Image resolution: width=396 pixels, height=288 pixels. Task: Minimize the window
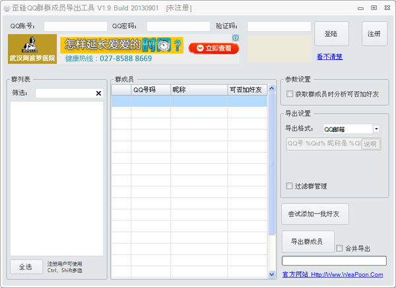[360, 9]
